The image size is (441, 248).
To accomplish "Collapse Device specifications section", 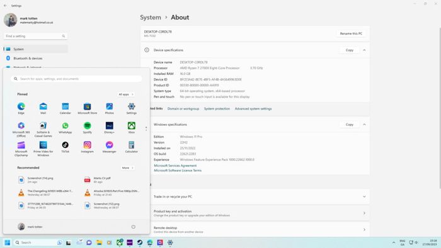I will point(364,50).
